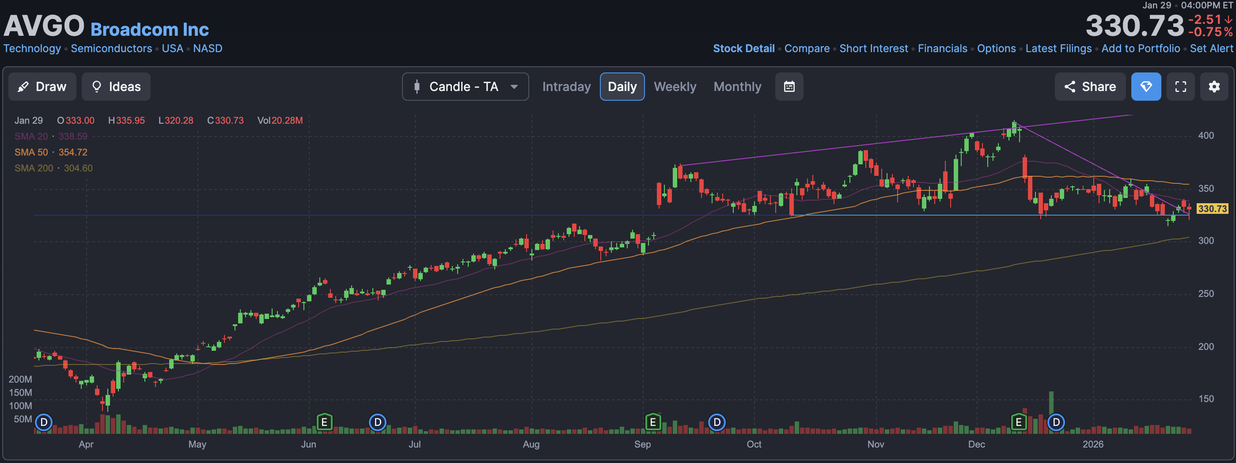Click the earnings marker in mid December

tap(1019, 422)
